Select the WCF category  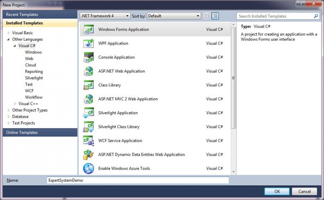pyautogui.click(x=29, y=91)
